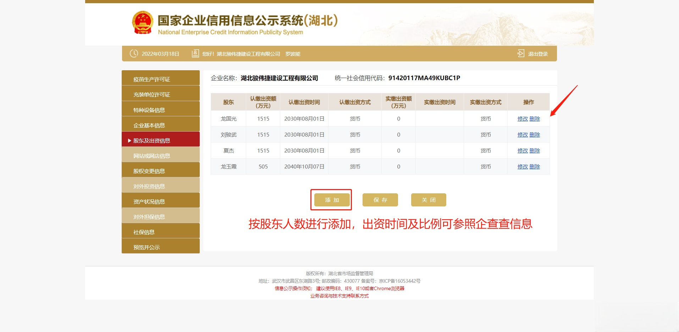The image size is (679, 332).
Task: Click the shareholder name 龙国光
Action: pos(228,119)
